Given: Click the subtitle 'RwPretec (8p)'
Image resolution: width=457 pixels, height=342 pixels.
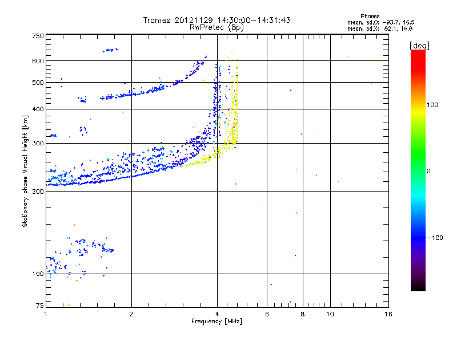Looking at the screenshot, I should pyautogui.click(x=217, y=27).
